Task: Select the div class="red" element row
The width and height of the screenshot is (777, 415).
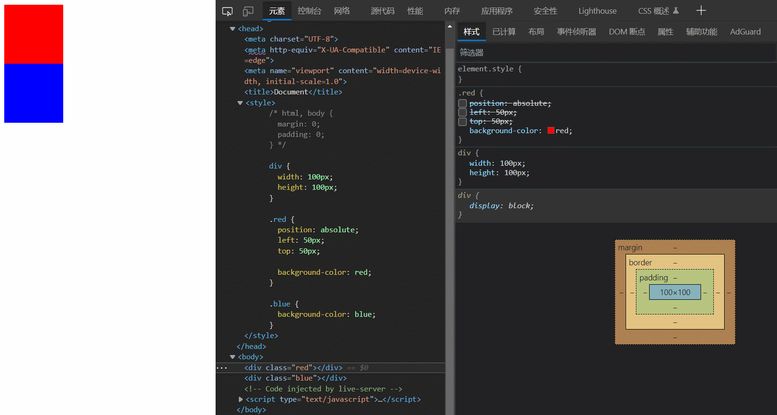Action: coord(330,368)
